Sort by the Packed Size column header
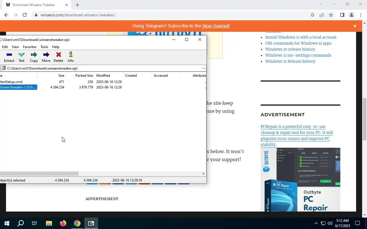This screenshot has height=229, width=367. 80,76
